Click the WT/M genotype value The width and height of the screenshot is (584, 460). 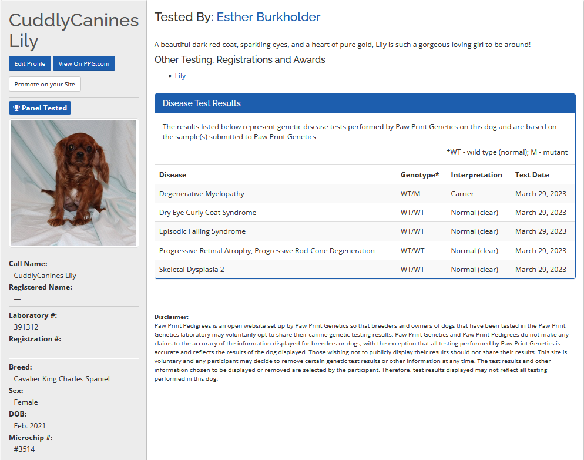coord(410,194)
